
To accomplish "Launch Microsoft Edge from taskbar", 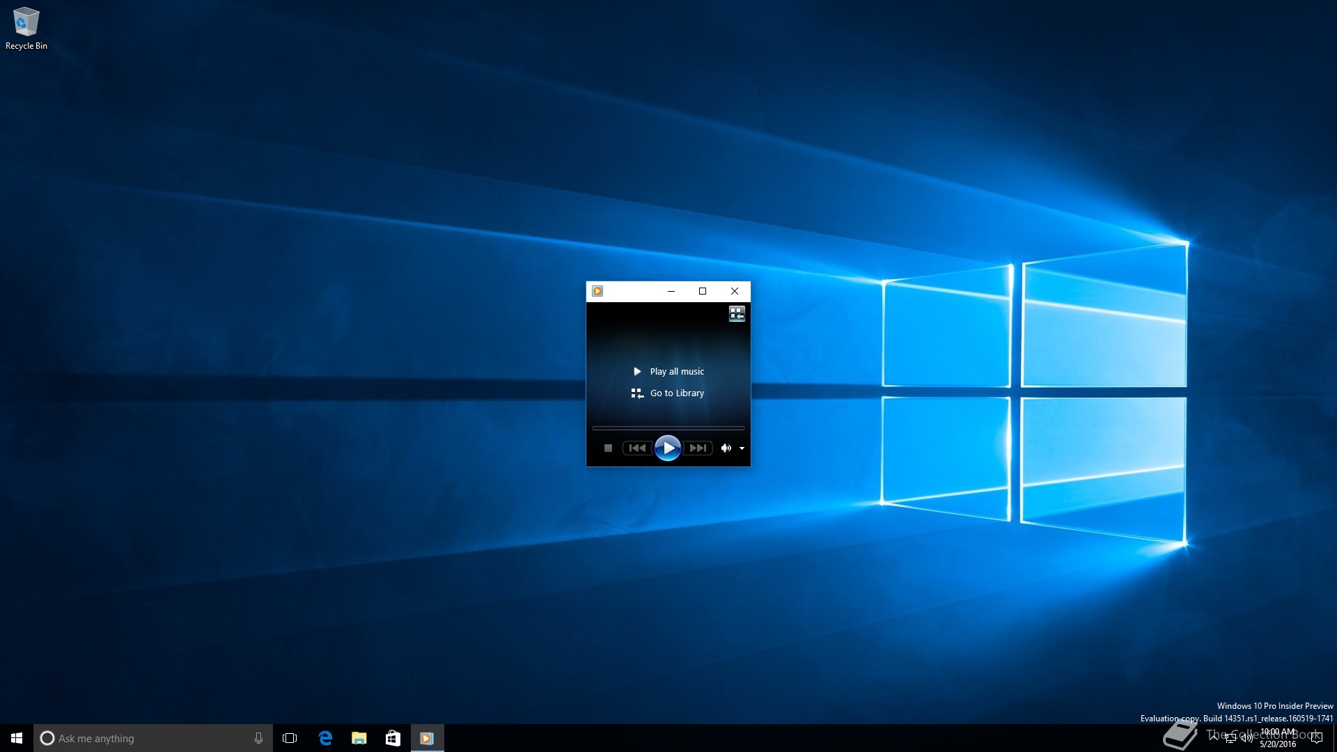I will (x=325, y=738).
